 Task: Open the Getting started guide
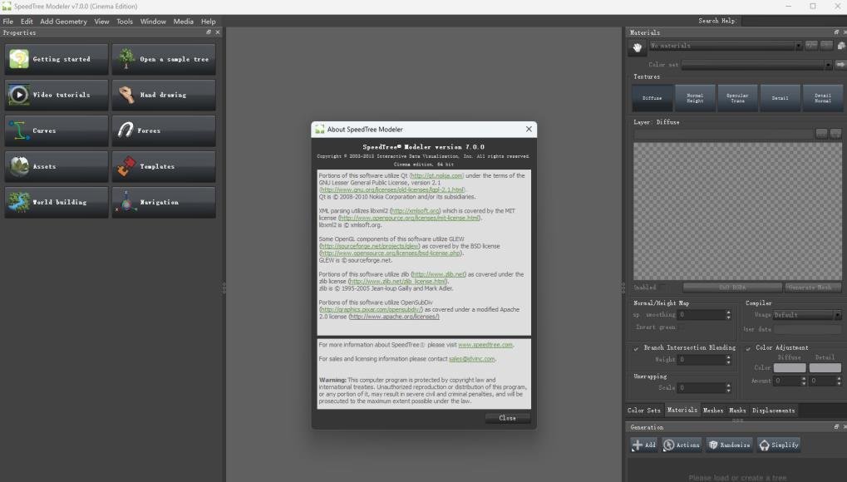point(57,60)
